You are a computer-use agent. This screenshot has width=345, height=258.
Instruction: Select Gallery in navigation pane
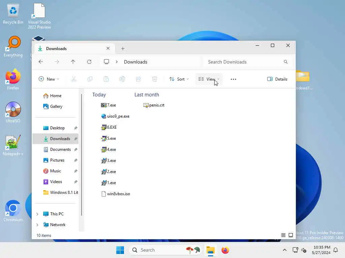pyautogui.click(x=56, y=106)
